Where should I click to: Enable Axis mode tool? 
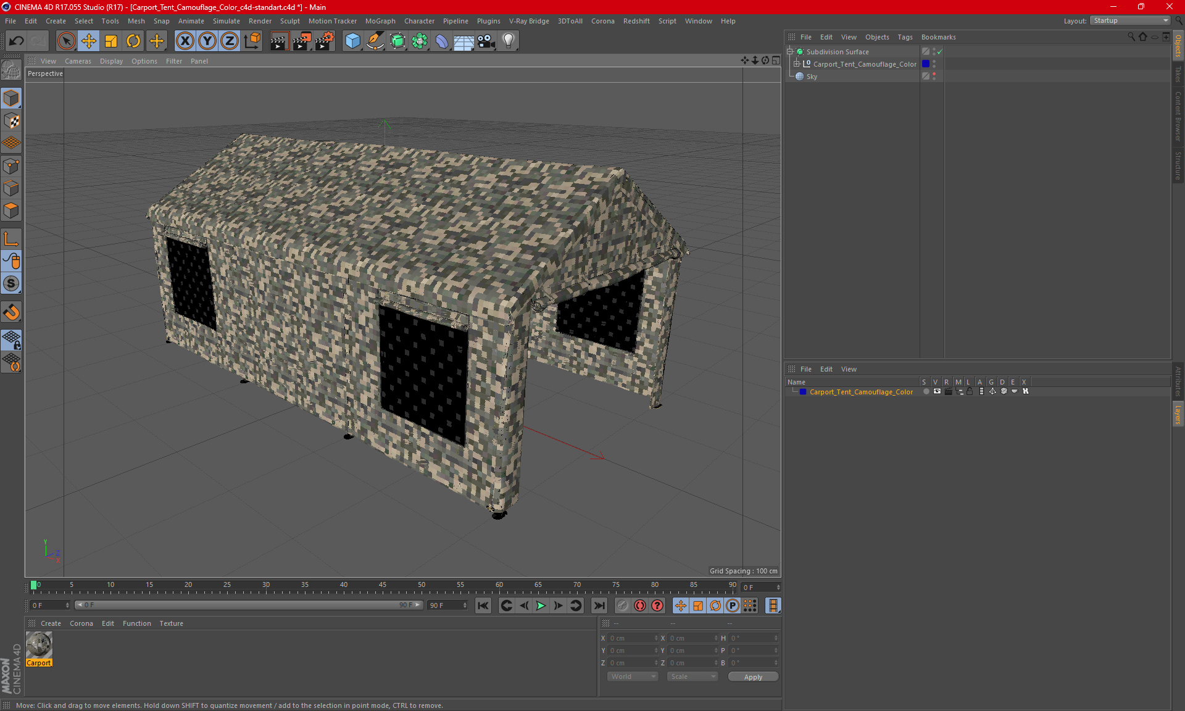pos(11,239)
